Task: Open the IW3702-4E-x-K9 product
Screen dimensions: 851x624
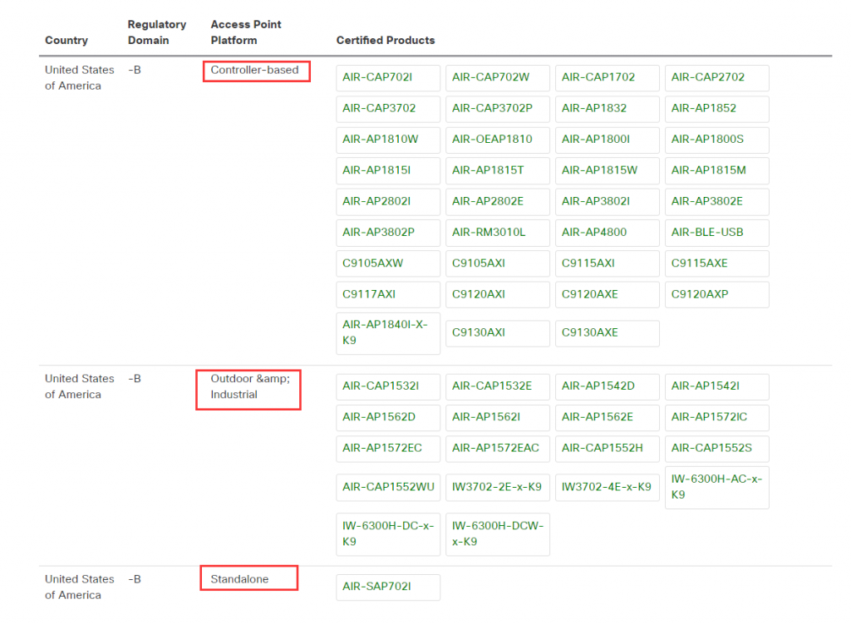Action: 606,487
